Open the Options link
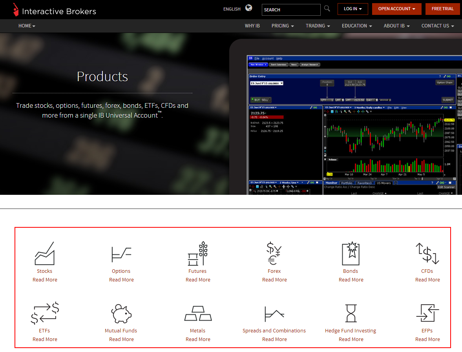The height and width of the screenshot is (352, 462). (121, 271)
